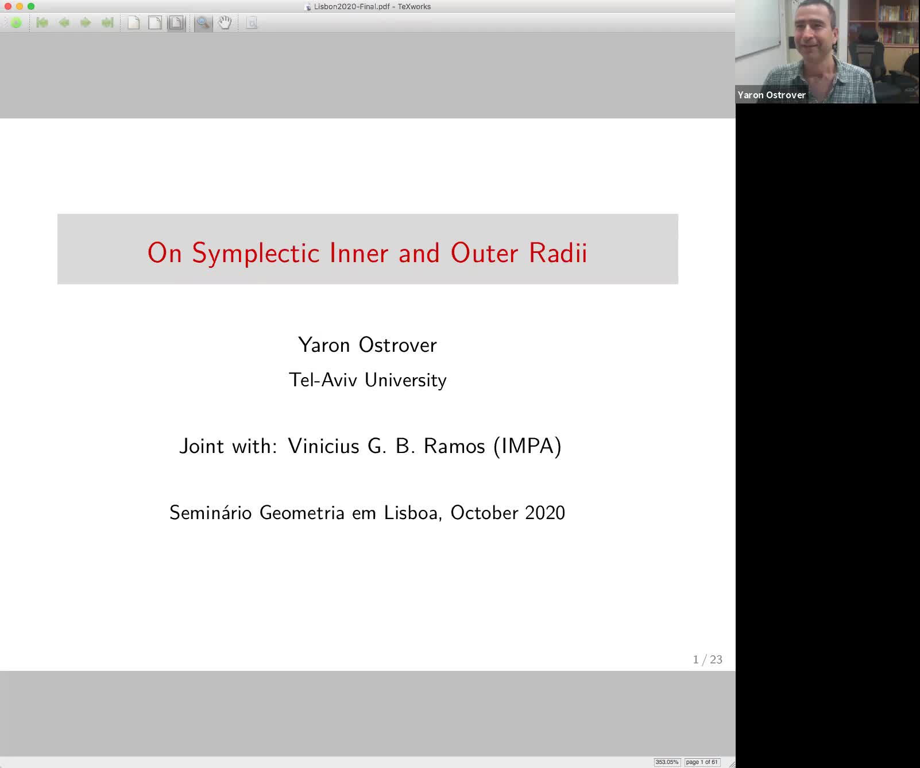Select the Fit to Width icon
This screenshot has height=768, width=920.
[x=155, y=23]
